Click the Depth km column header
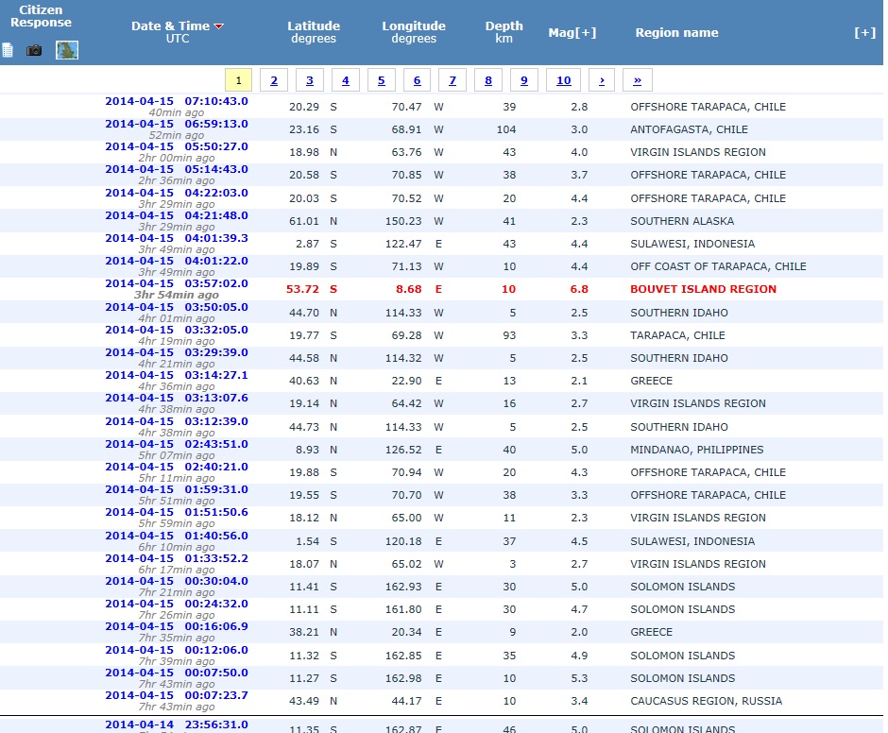This screenshot has height=733, width=888. click(504, 32)
